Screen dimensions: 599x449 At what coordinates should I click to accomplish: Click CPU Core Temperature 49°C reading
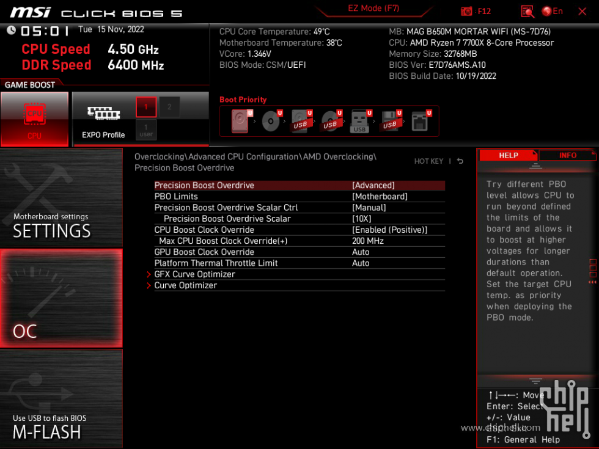[x=274, y=32]
